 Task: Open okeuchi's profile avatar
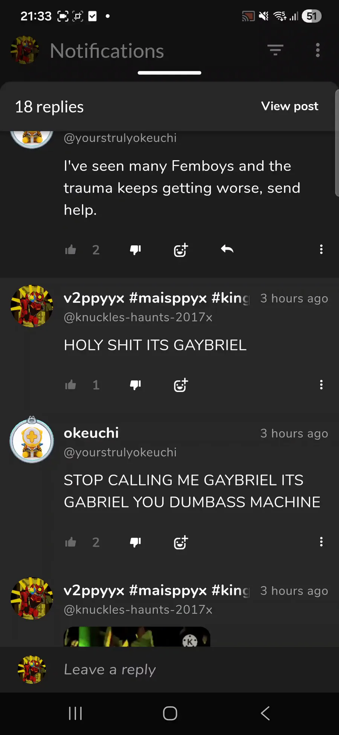(32, 440)
